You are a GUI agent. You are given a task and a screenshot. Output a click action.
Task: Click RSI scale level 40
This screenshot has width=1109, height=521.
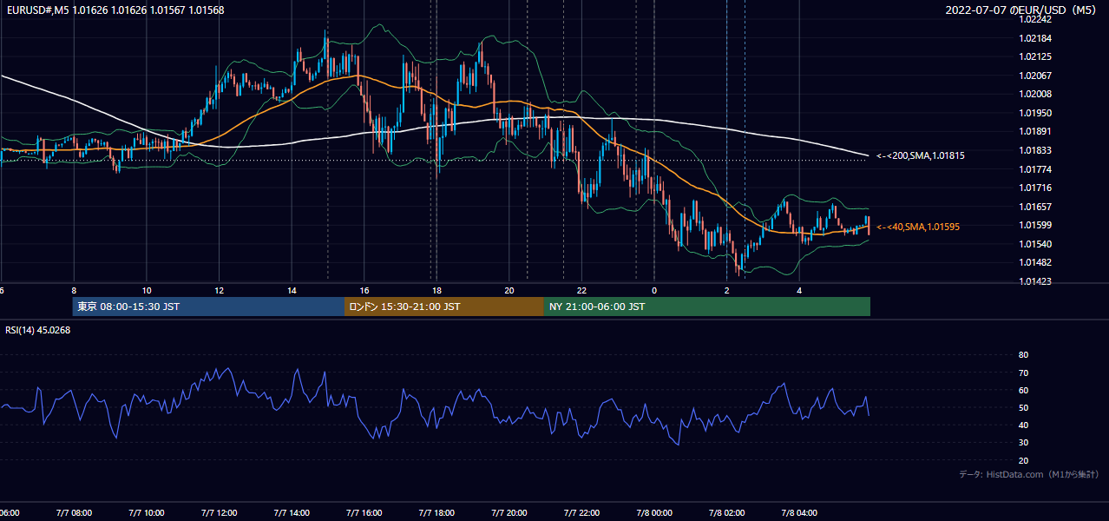[1023, 425]
